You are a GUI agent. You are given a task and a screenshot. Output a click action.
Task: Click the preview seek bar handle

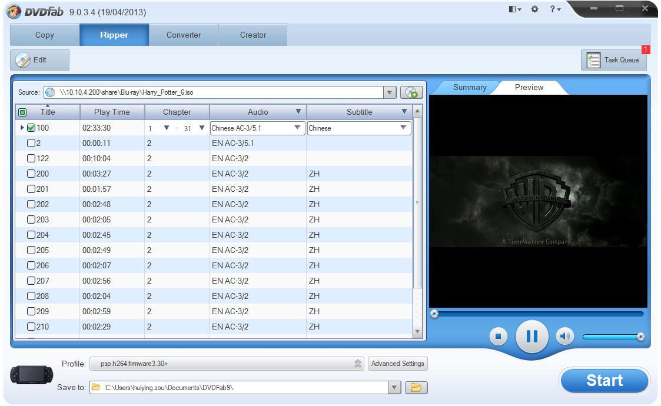pyautogui.click(x=434, y=314)
